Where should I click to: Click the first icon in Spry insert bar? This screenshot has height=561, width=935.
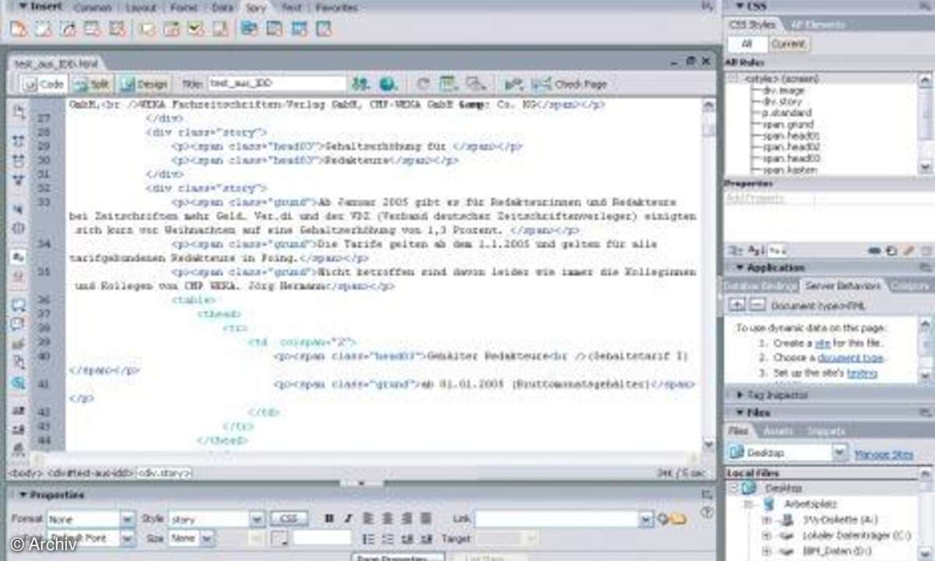[x=18, y=30]
